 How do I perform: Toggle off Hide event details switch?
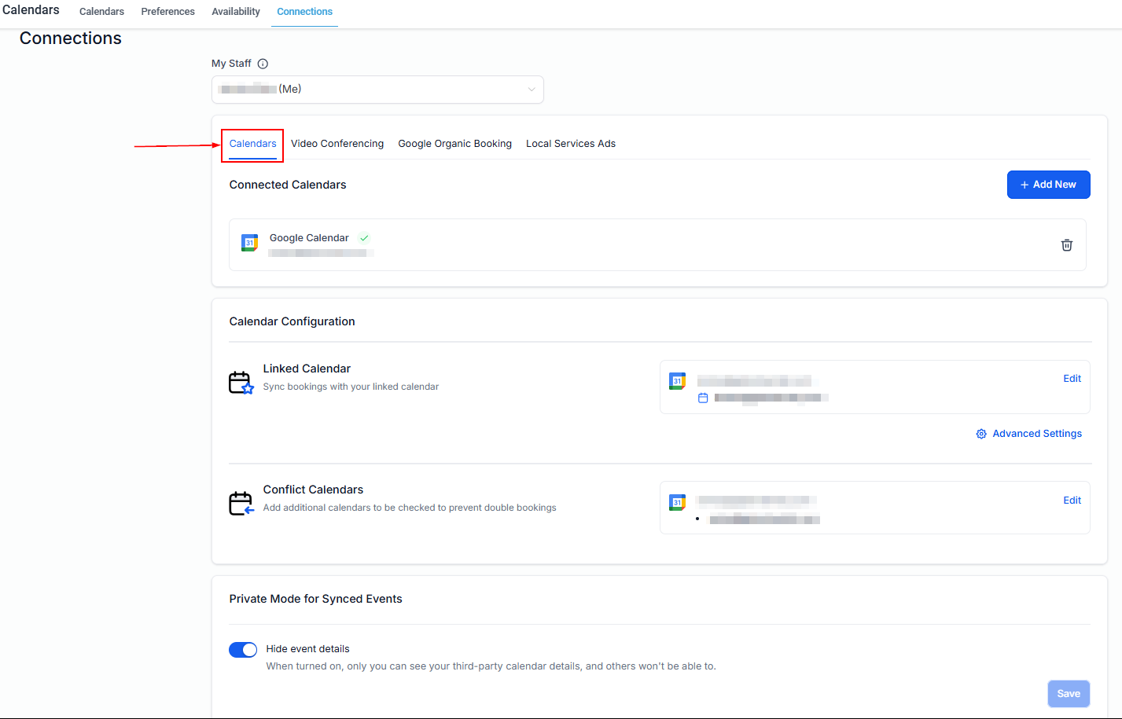point(243,650)
